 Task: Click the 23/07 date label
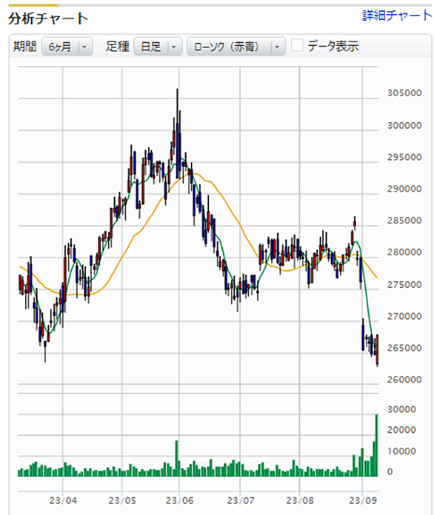(x=241, y=500)
